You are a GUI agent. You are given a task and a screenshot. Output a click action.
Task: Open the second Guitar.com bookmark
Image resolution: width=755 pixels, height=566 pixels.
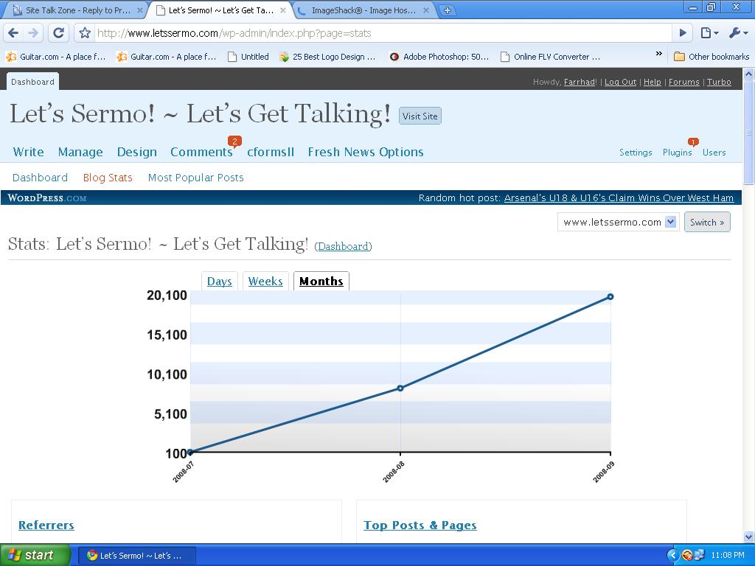167,57
